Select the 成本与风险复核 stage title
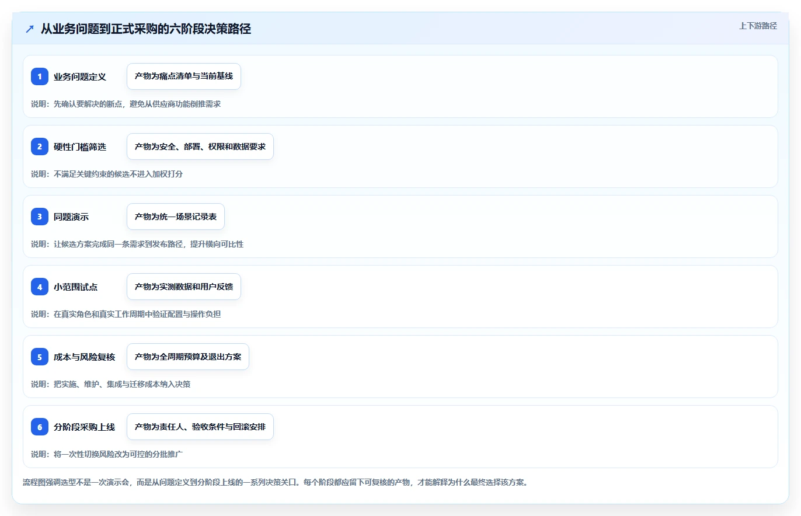This screenshot has height=516, width=801. [85, 357]
